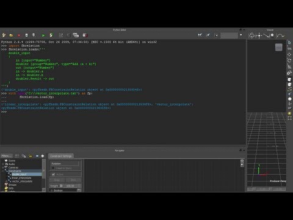Click the SEL tool in Viewer sidebar

(x=289, y=48)
